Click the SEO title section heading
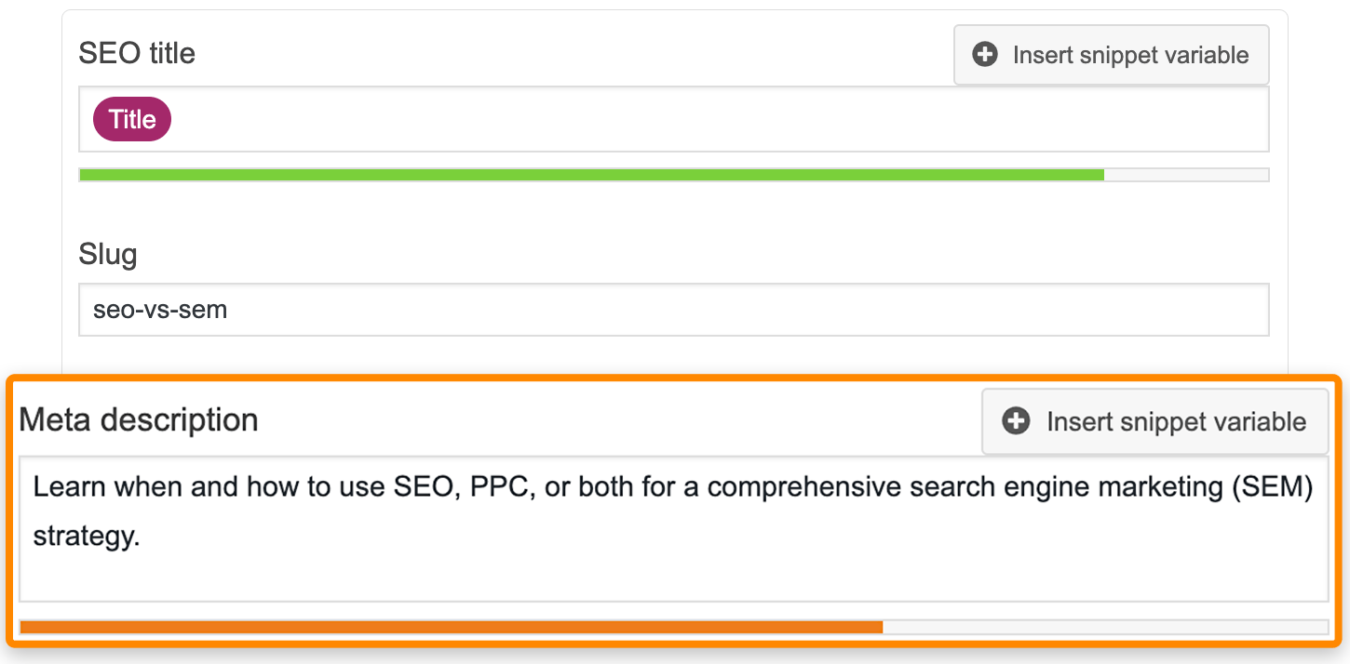1350x664 pixels. [x=137, y=53]
